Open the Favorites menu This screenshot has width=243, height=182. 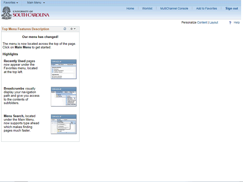11,3
